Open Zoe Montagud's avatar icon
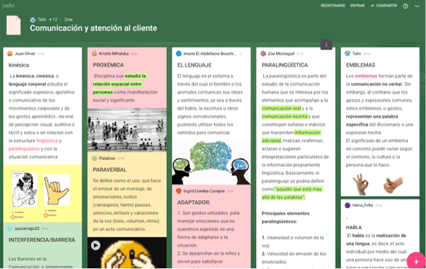Viewport: 426px width, 269px height. [263, 54]
